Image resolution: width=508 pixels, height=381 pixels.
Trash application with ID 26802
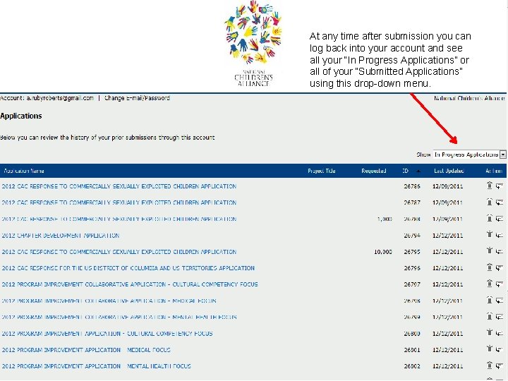(x=489, y=365)
